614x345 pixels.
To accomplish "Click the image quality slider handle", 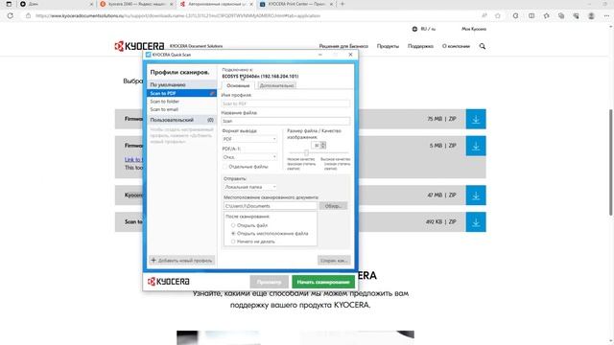I will point(306,152).
